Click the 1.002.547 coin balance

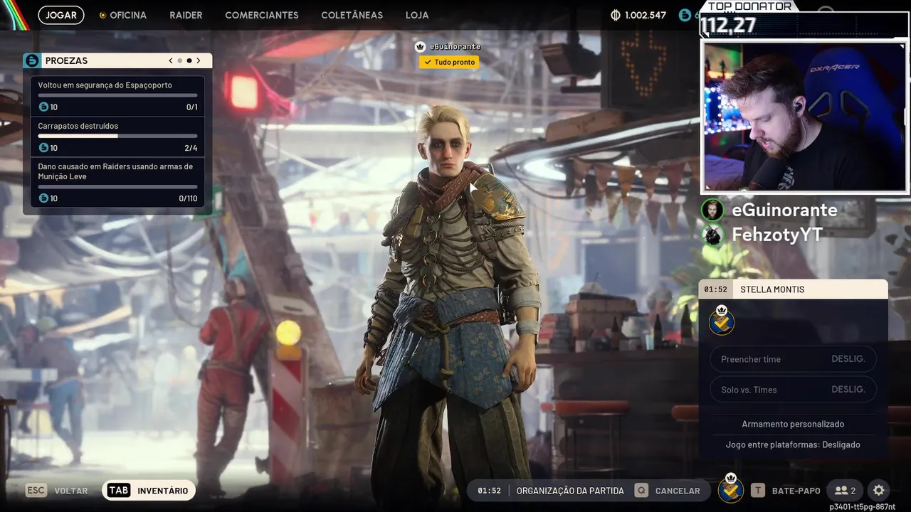[646, 15]
